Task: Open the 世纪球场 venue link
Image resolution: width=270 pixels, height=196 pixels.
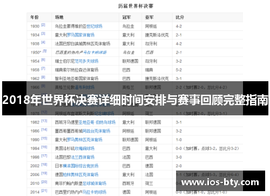Action: pos(94,27)
